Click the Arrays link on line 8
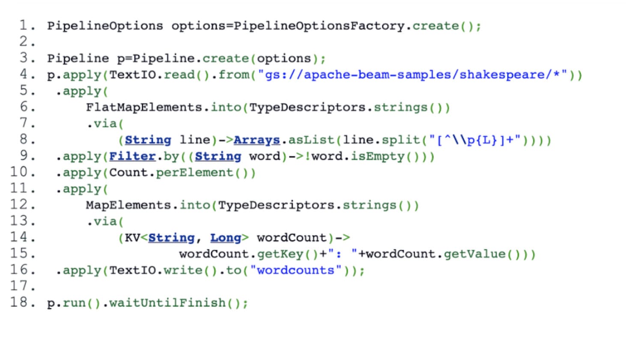 pos(256,140)
